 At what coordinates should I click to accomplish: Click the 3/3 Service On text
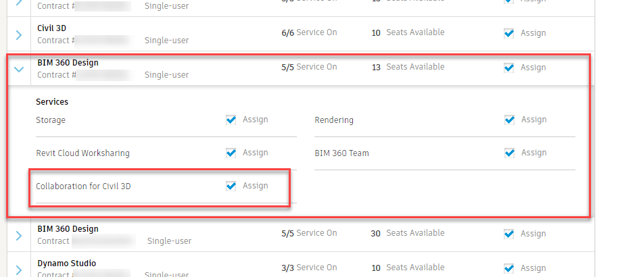pyautogui.click(x=309, y=268)
